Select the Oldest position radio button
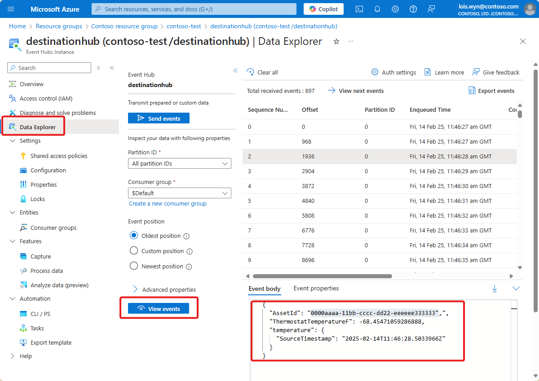This screenshot has height=381, width=539. tap(134, 236)
